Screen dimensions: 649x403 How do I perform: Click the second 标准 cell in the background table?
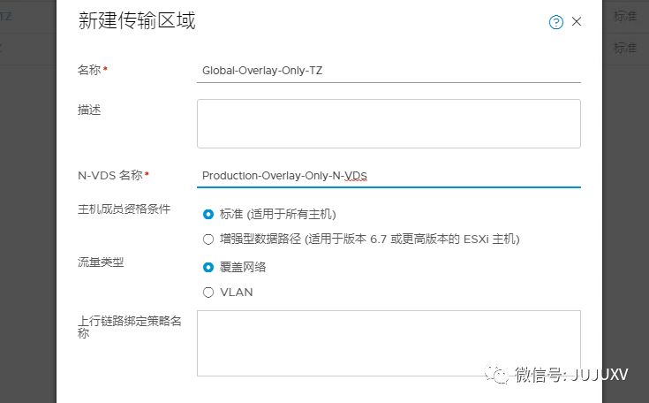click(625, 48)
